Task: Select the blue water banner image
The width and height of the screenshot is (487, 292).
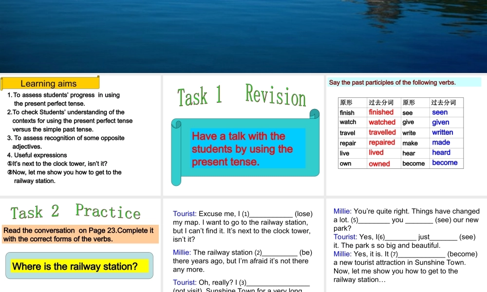Action: pyautogui.click(x=243, y=36)
